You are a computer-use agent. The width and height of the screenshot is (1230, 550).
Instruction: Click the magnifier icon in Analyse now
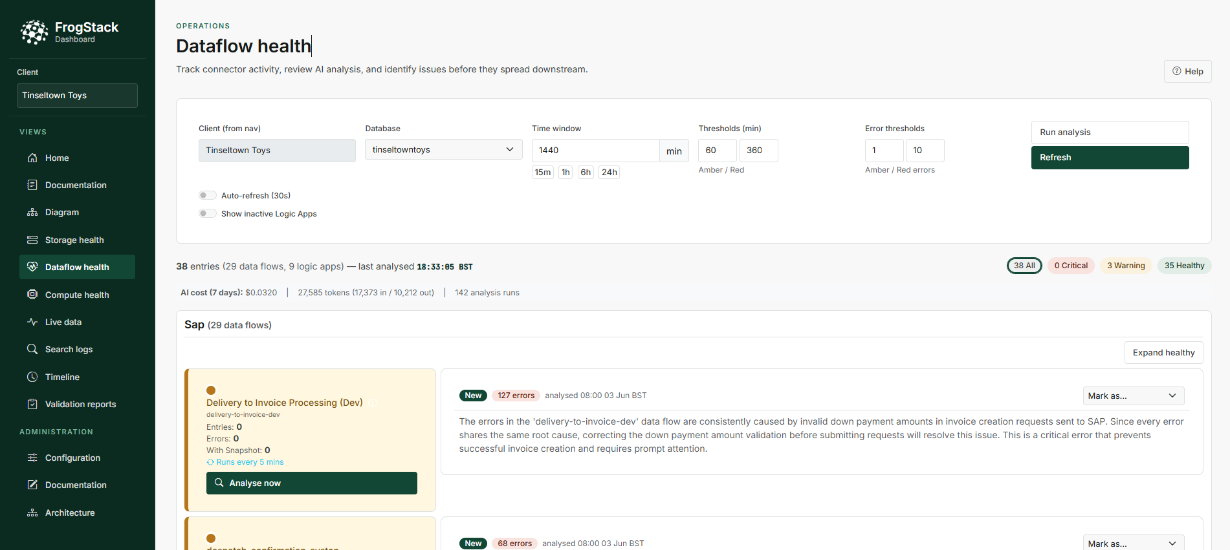point(219,483)
